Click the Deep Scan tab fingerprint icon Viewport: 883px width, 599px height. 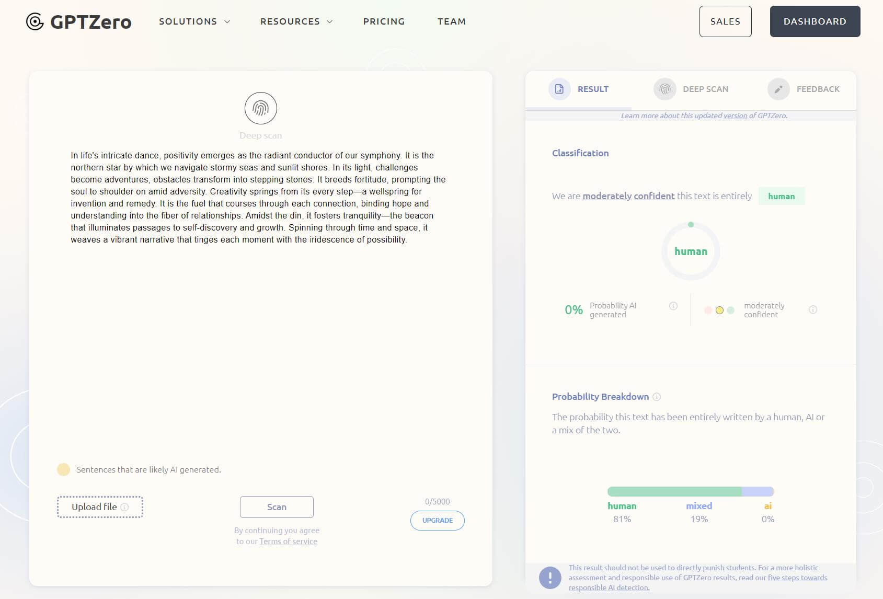(x=664, y=89)
